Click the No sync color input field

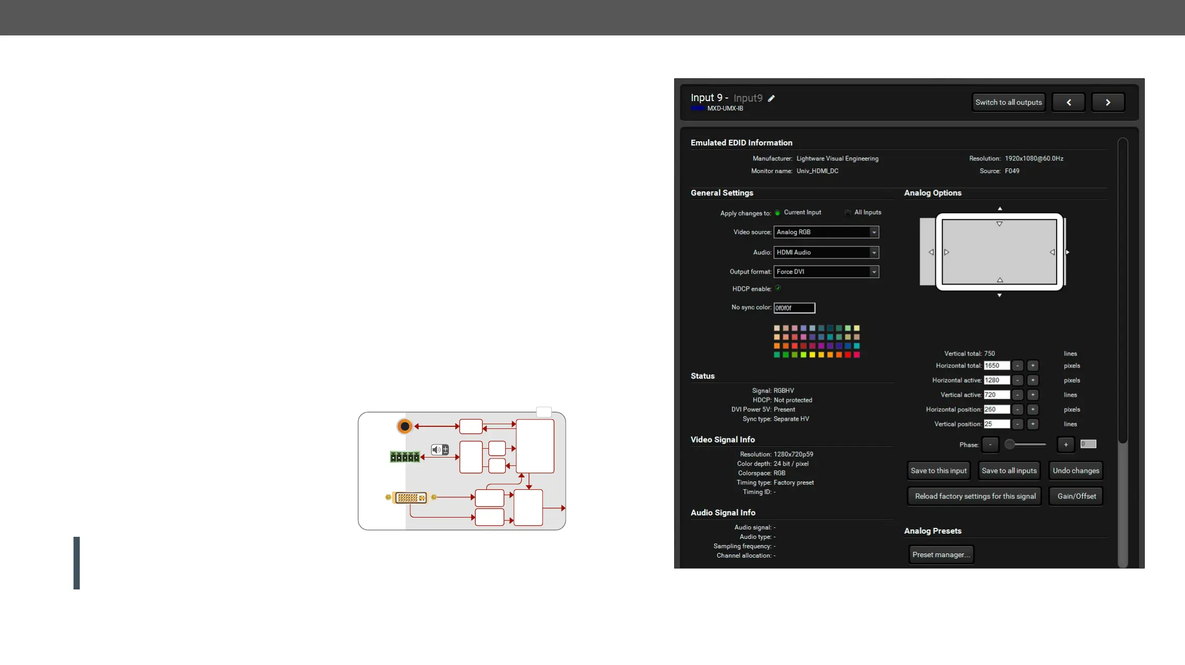point(794,308)
